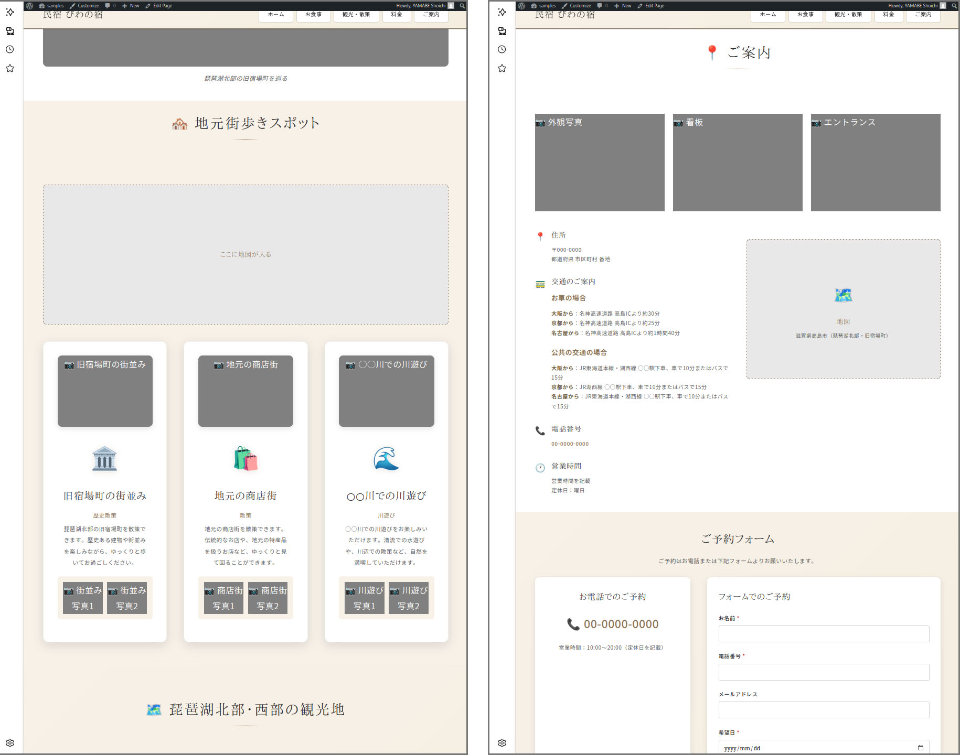Click the メールアドレス input field

tap(824, 710)
